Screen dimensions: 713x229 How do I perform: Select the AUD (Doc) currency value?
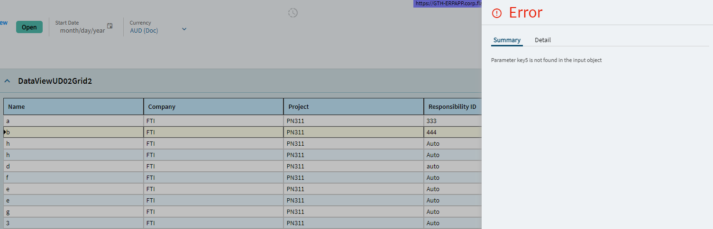144,30
